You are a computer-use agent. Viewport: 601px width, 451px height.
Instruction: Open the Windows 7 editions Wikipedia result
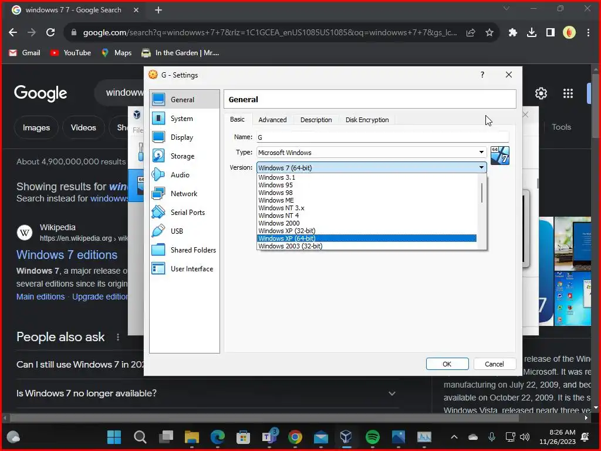[x=67, y=255]
